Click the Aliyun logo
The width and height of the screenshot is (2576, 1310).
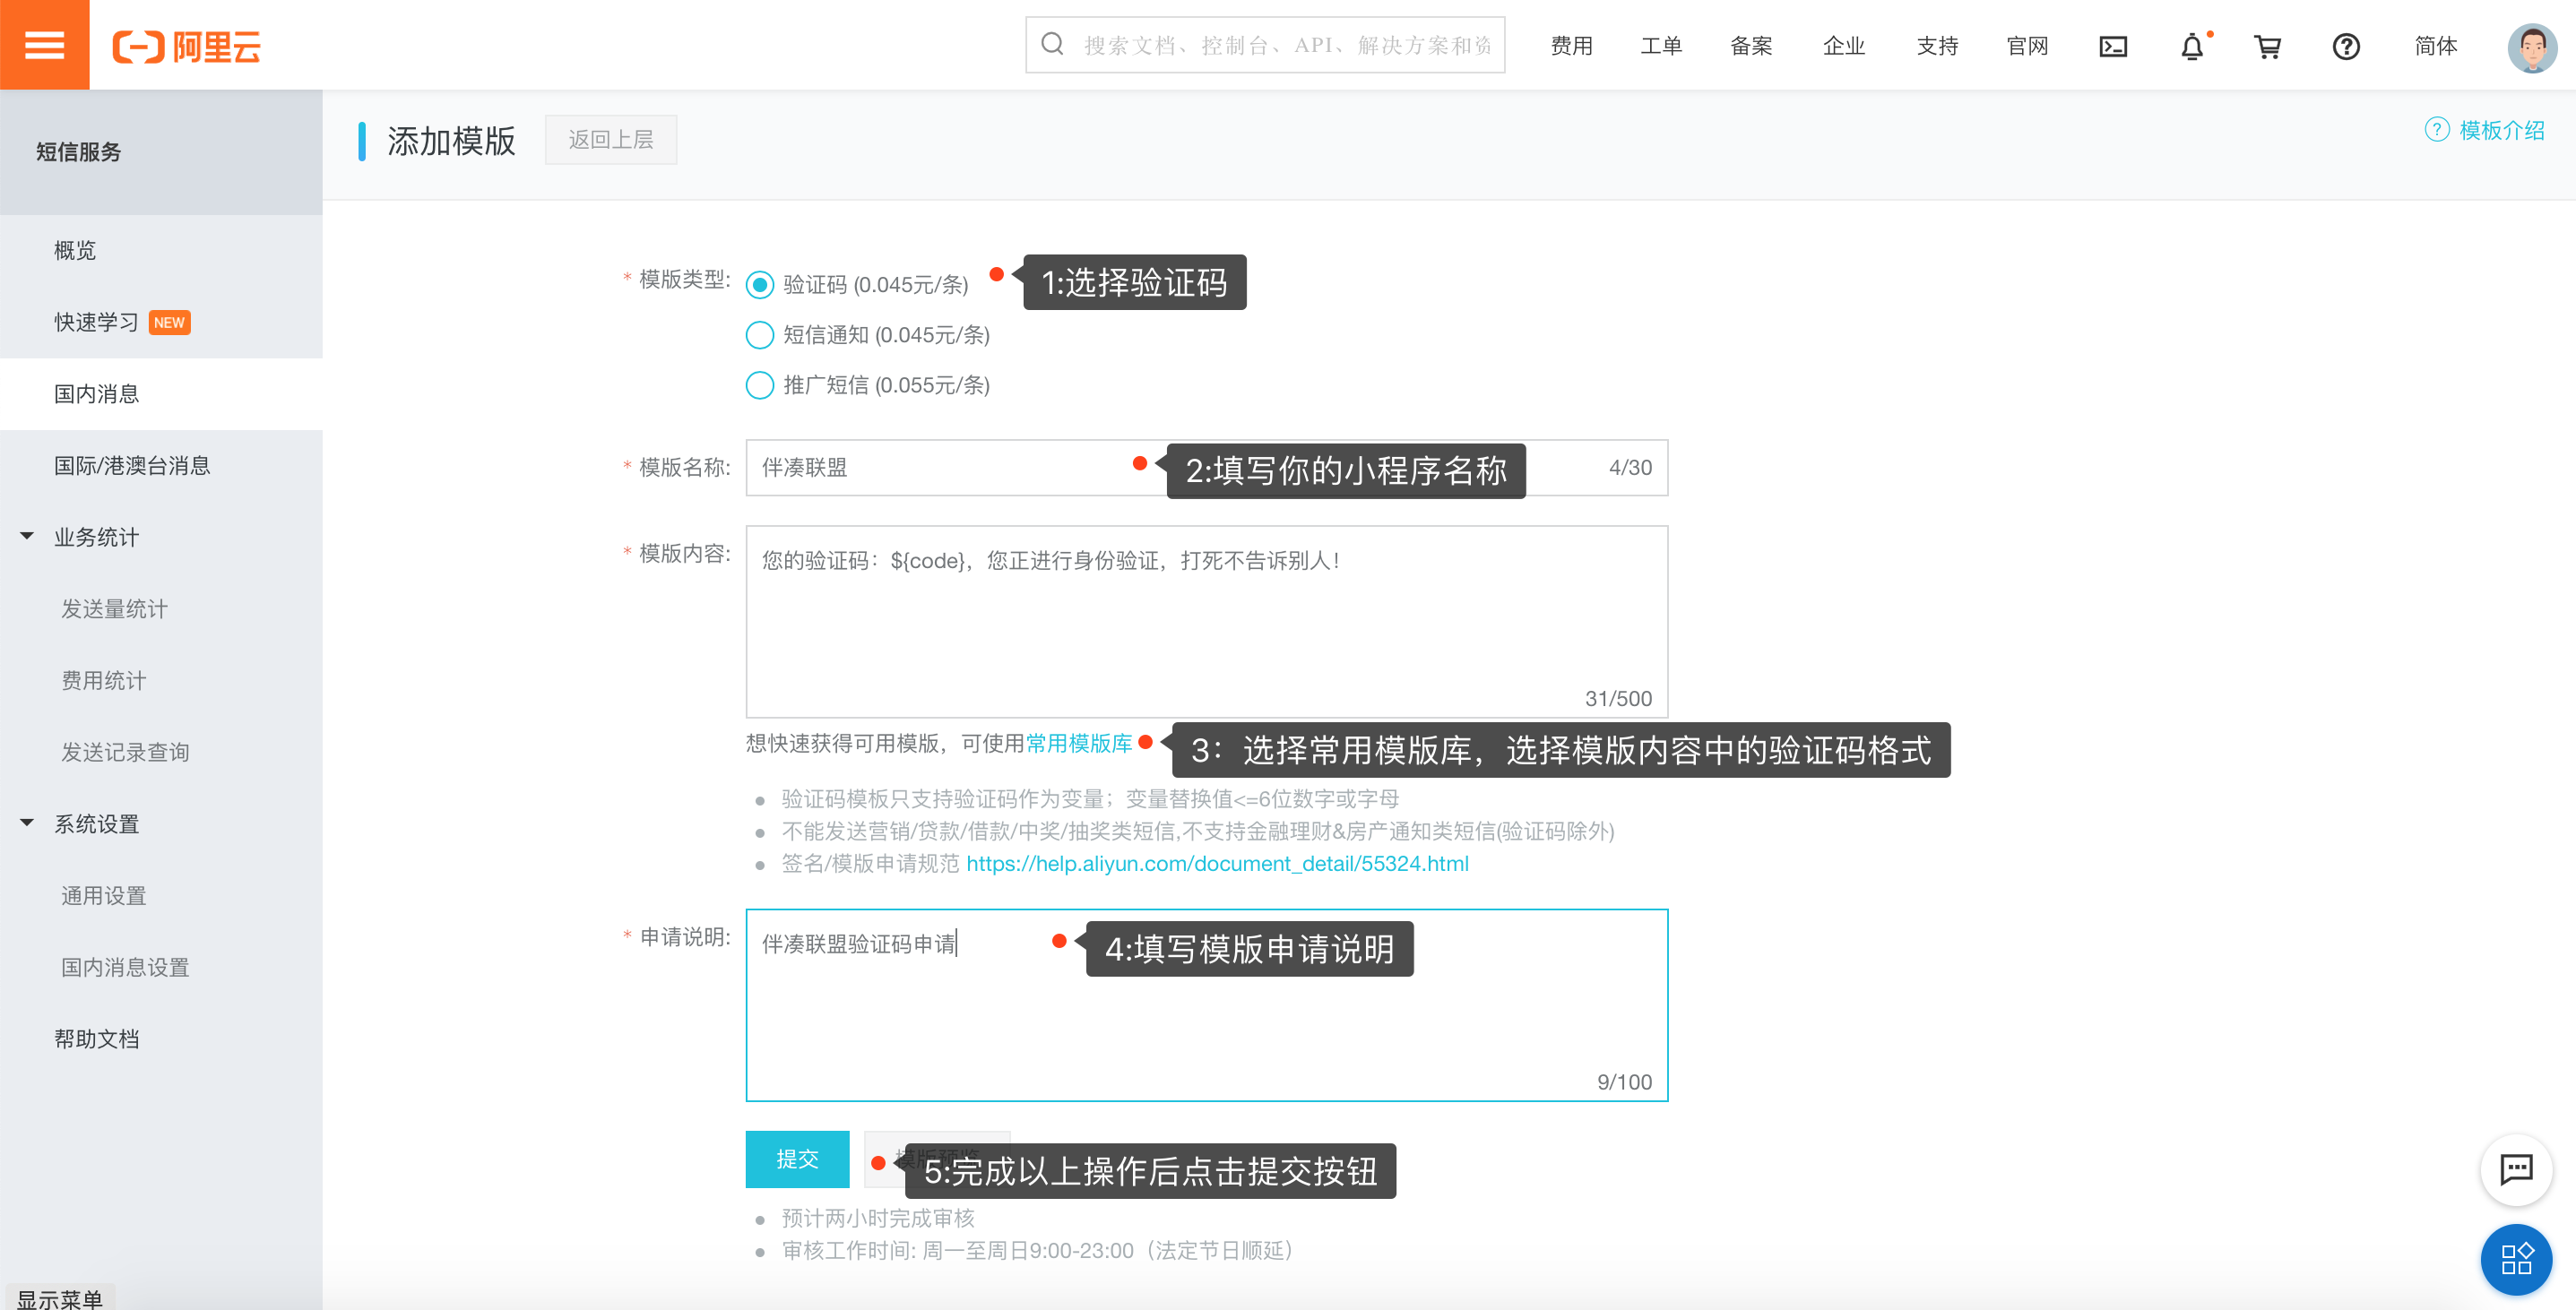[x=187, y=46]
